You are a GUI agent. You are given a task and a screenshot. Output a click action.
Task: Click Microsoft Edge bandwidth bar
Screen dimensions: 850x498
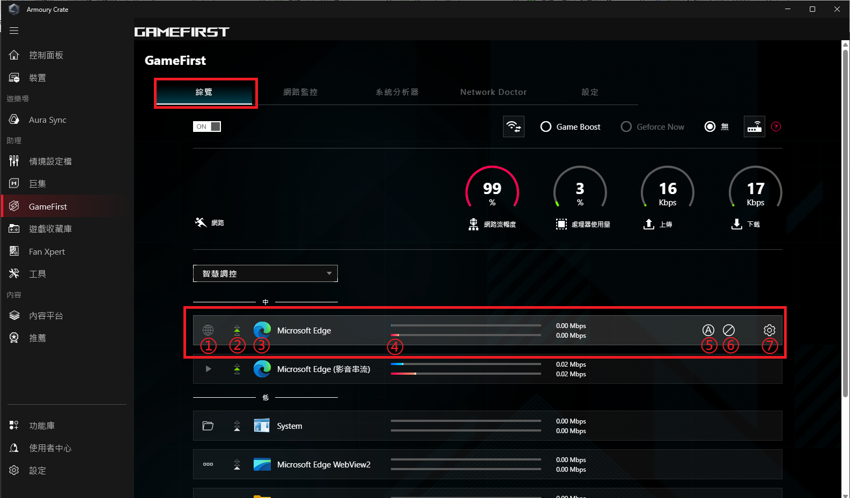[466, 330]
